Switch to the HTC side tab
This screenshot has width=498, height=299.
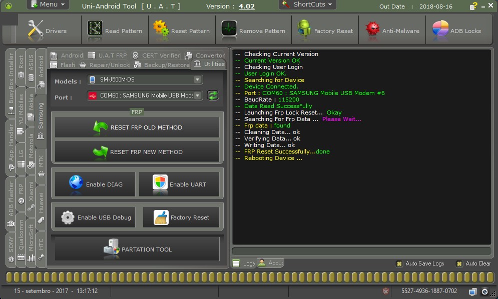41,249
